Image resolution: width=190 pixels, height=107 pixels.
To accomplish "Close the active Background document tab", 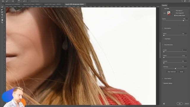I will click(x=85, y=4).
